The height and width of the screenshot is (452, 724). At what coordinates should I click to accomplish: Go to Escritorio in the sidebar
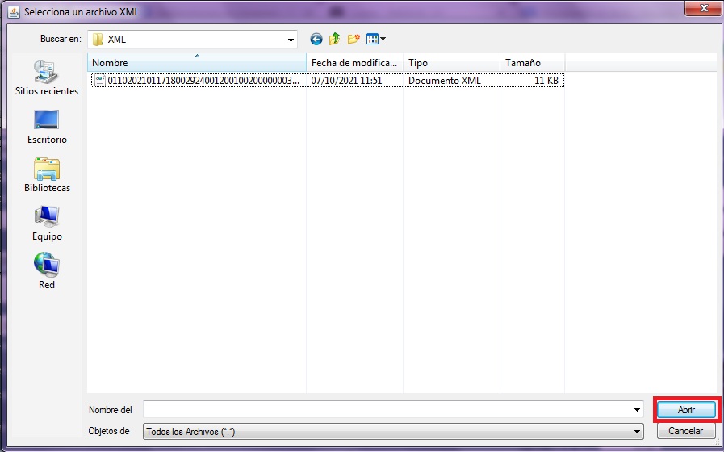(47, 126)
